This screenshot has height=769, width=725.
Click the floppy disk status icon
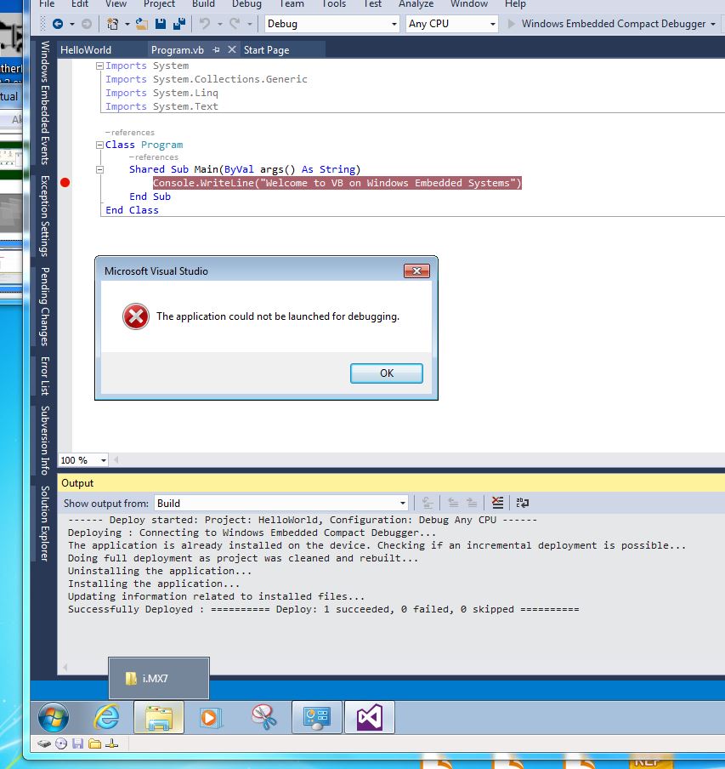[x=78, y=743]
